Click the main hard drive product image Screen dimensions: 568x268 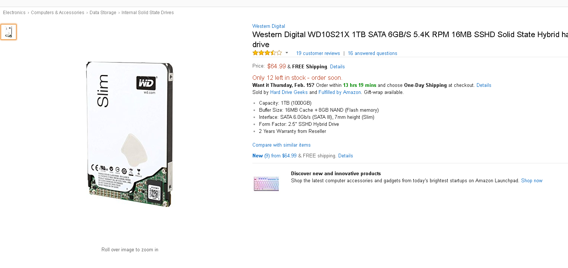point(130,134)
